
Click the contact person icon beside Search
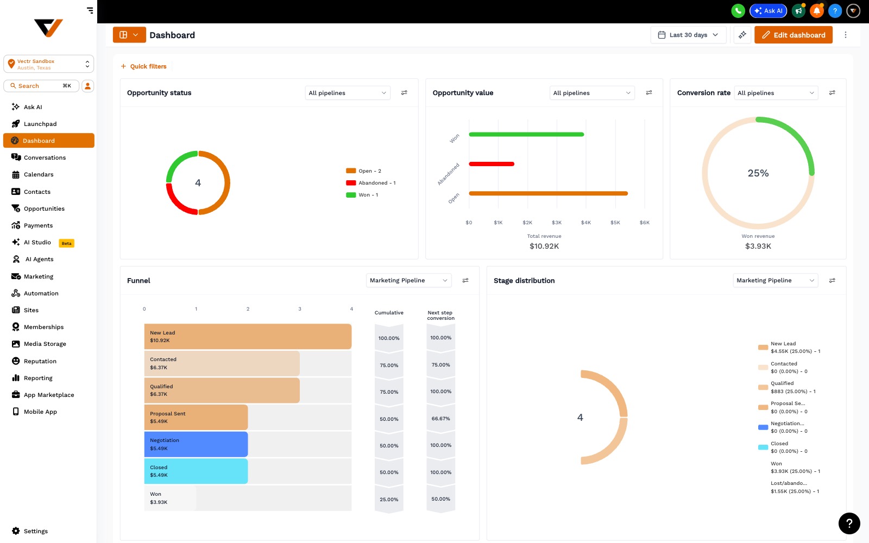(88, 86)
